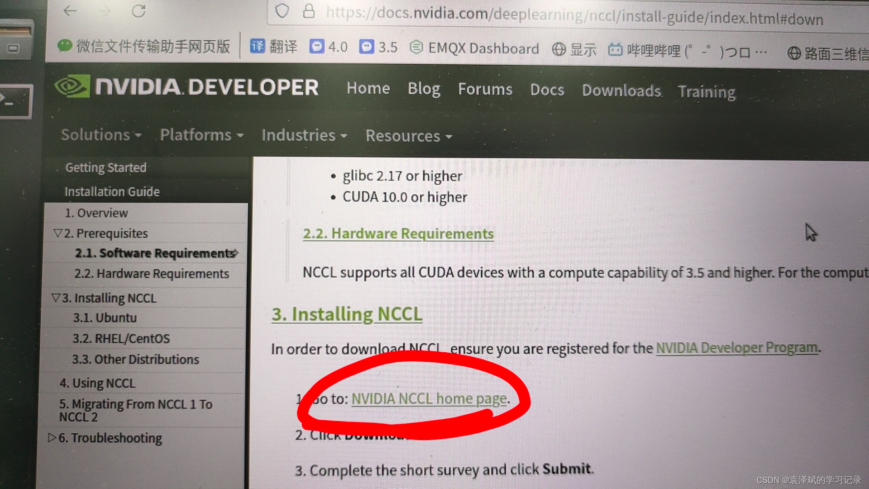Open 3.3. Other Distributions in sidebar
This screenshot has height=489, width=869.
tap(135, 360)
